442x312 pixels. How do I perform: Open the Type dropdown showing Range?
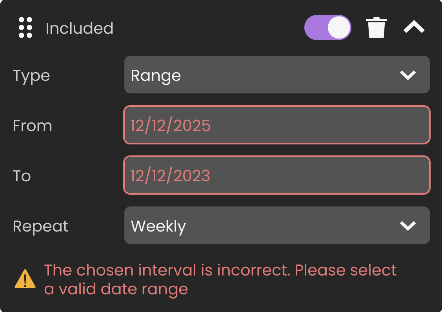[x=276, y=75]
